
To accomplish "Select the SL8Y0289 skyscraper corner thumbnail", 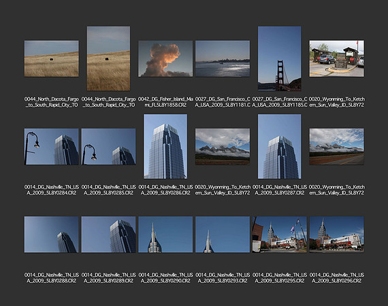I will (108, 235).
